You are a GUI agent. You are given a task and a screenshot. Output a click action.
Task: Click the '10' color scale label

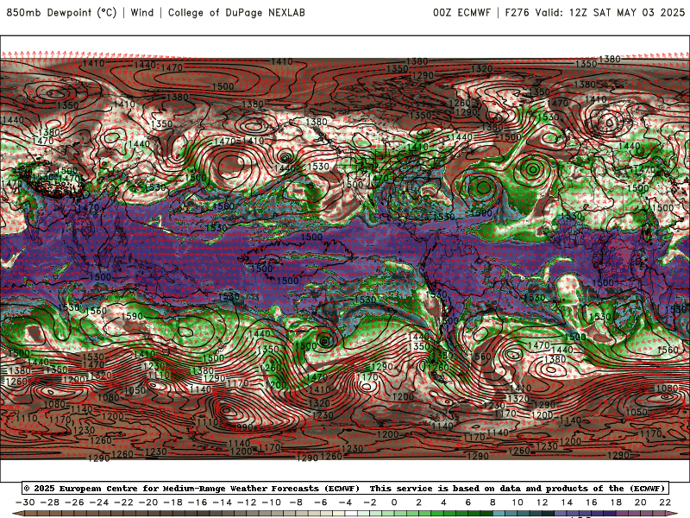point(517,502)
